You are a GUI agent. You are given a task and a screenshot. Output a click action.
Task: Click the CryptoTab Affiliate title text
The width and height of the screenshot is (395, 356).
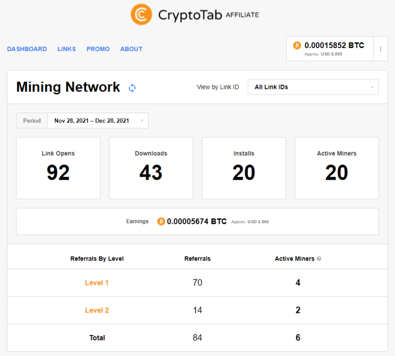[x=208, y=15]
